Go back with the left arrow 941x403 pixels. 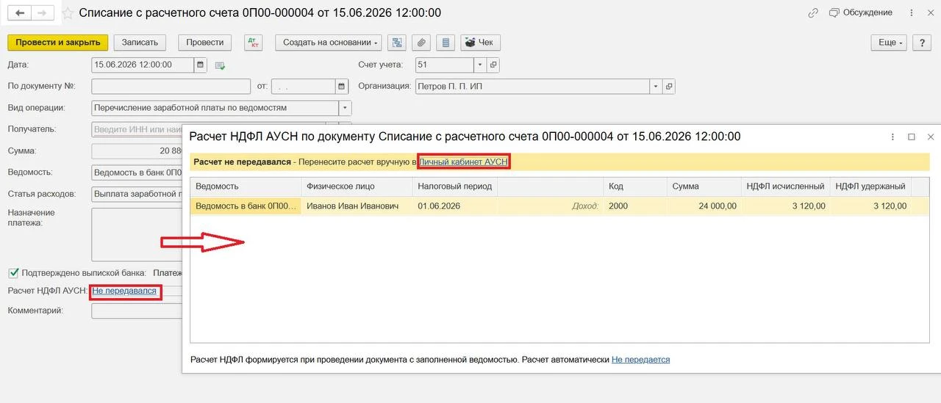point(20,13)
